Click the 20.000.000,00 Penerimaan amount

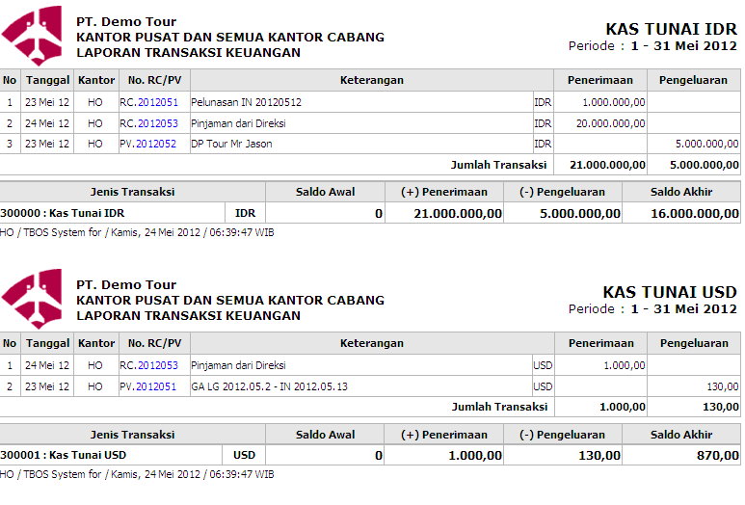(610, 123)
